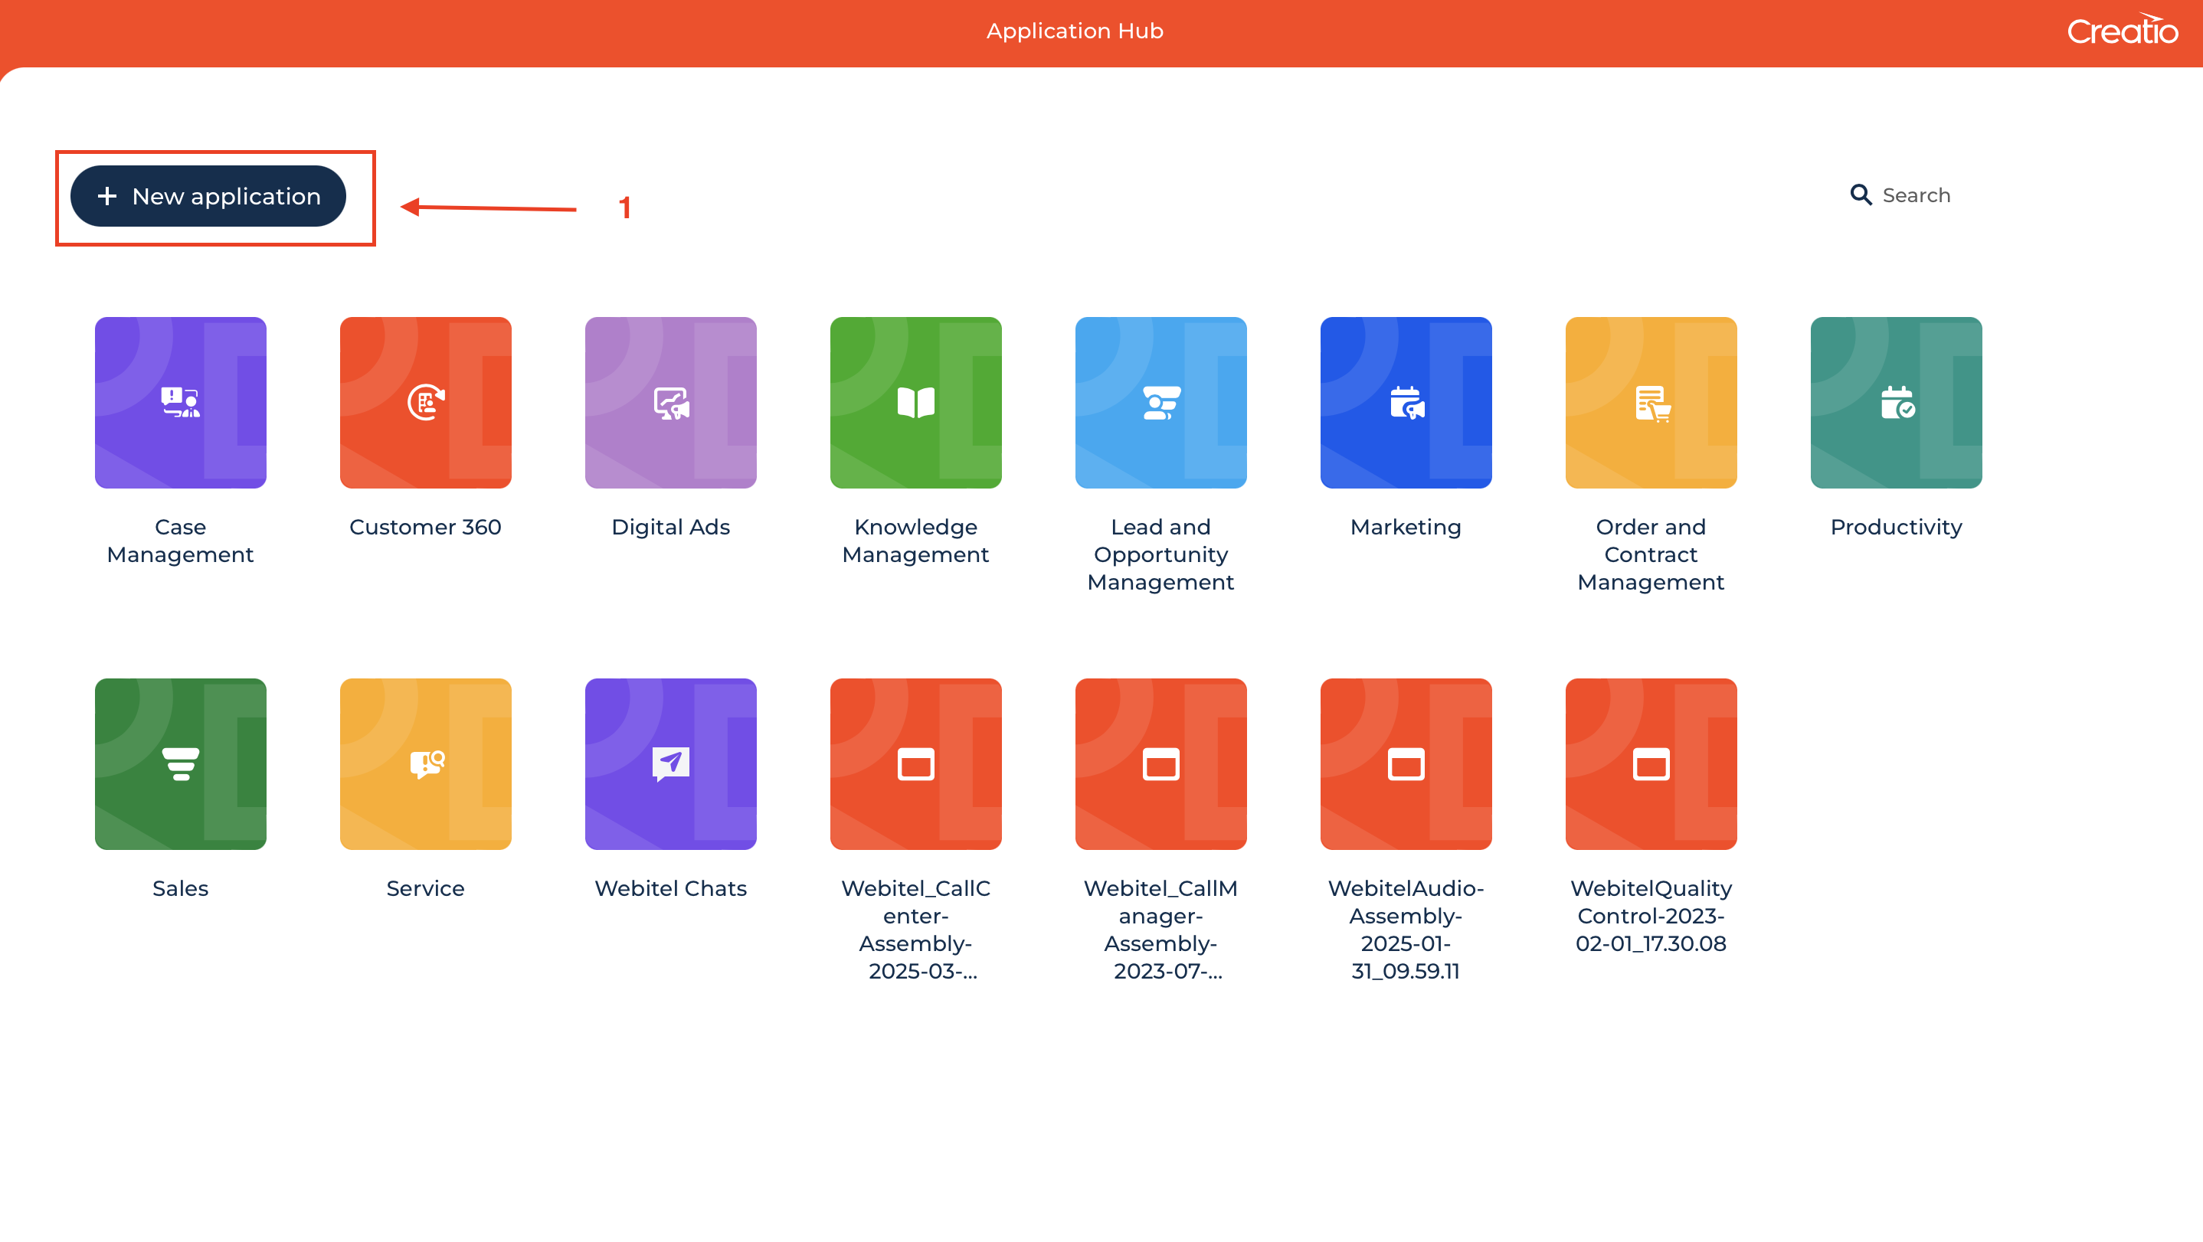The image size is (2203, 1242).
Task: Click the Case Management label
Action: click(x=181, y=541)
